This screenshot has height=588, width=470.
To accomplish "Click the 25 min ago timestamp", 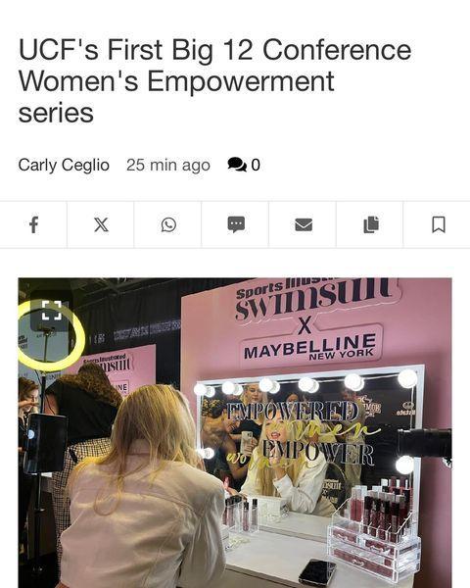I will [167, 165].
